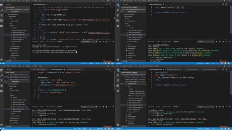Screen dimensions: 232x131
Task: Maximize terminal panel in the app-header window
Action: [x=226, y=107]
